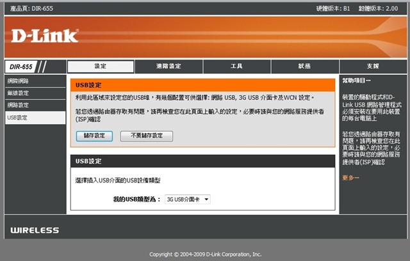Click the 硬體版本: B1 text
The image size is (410, 261).
pyautogui.click(x=333, y=8)
